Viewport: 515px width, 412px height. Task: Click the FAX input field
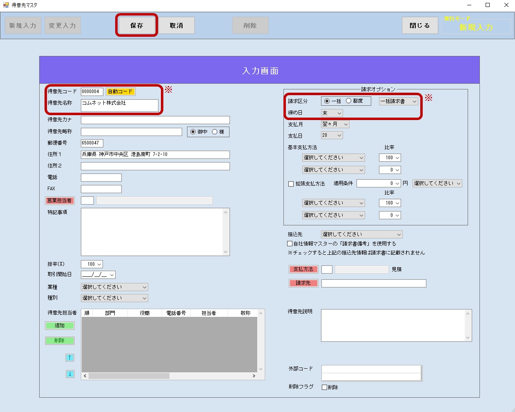click(x=101, y=189)
